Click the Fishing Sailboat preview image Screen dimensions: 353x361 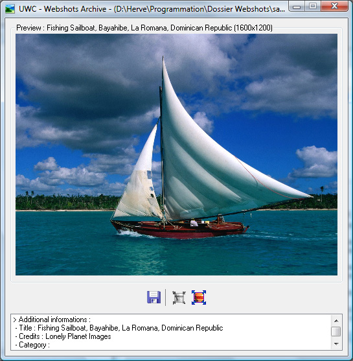click(176, 154)
